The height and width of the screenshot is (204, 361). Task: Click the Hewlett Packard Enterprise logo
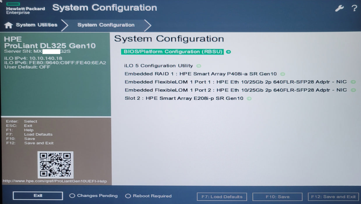coord(25,9)
